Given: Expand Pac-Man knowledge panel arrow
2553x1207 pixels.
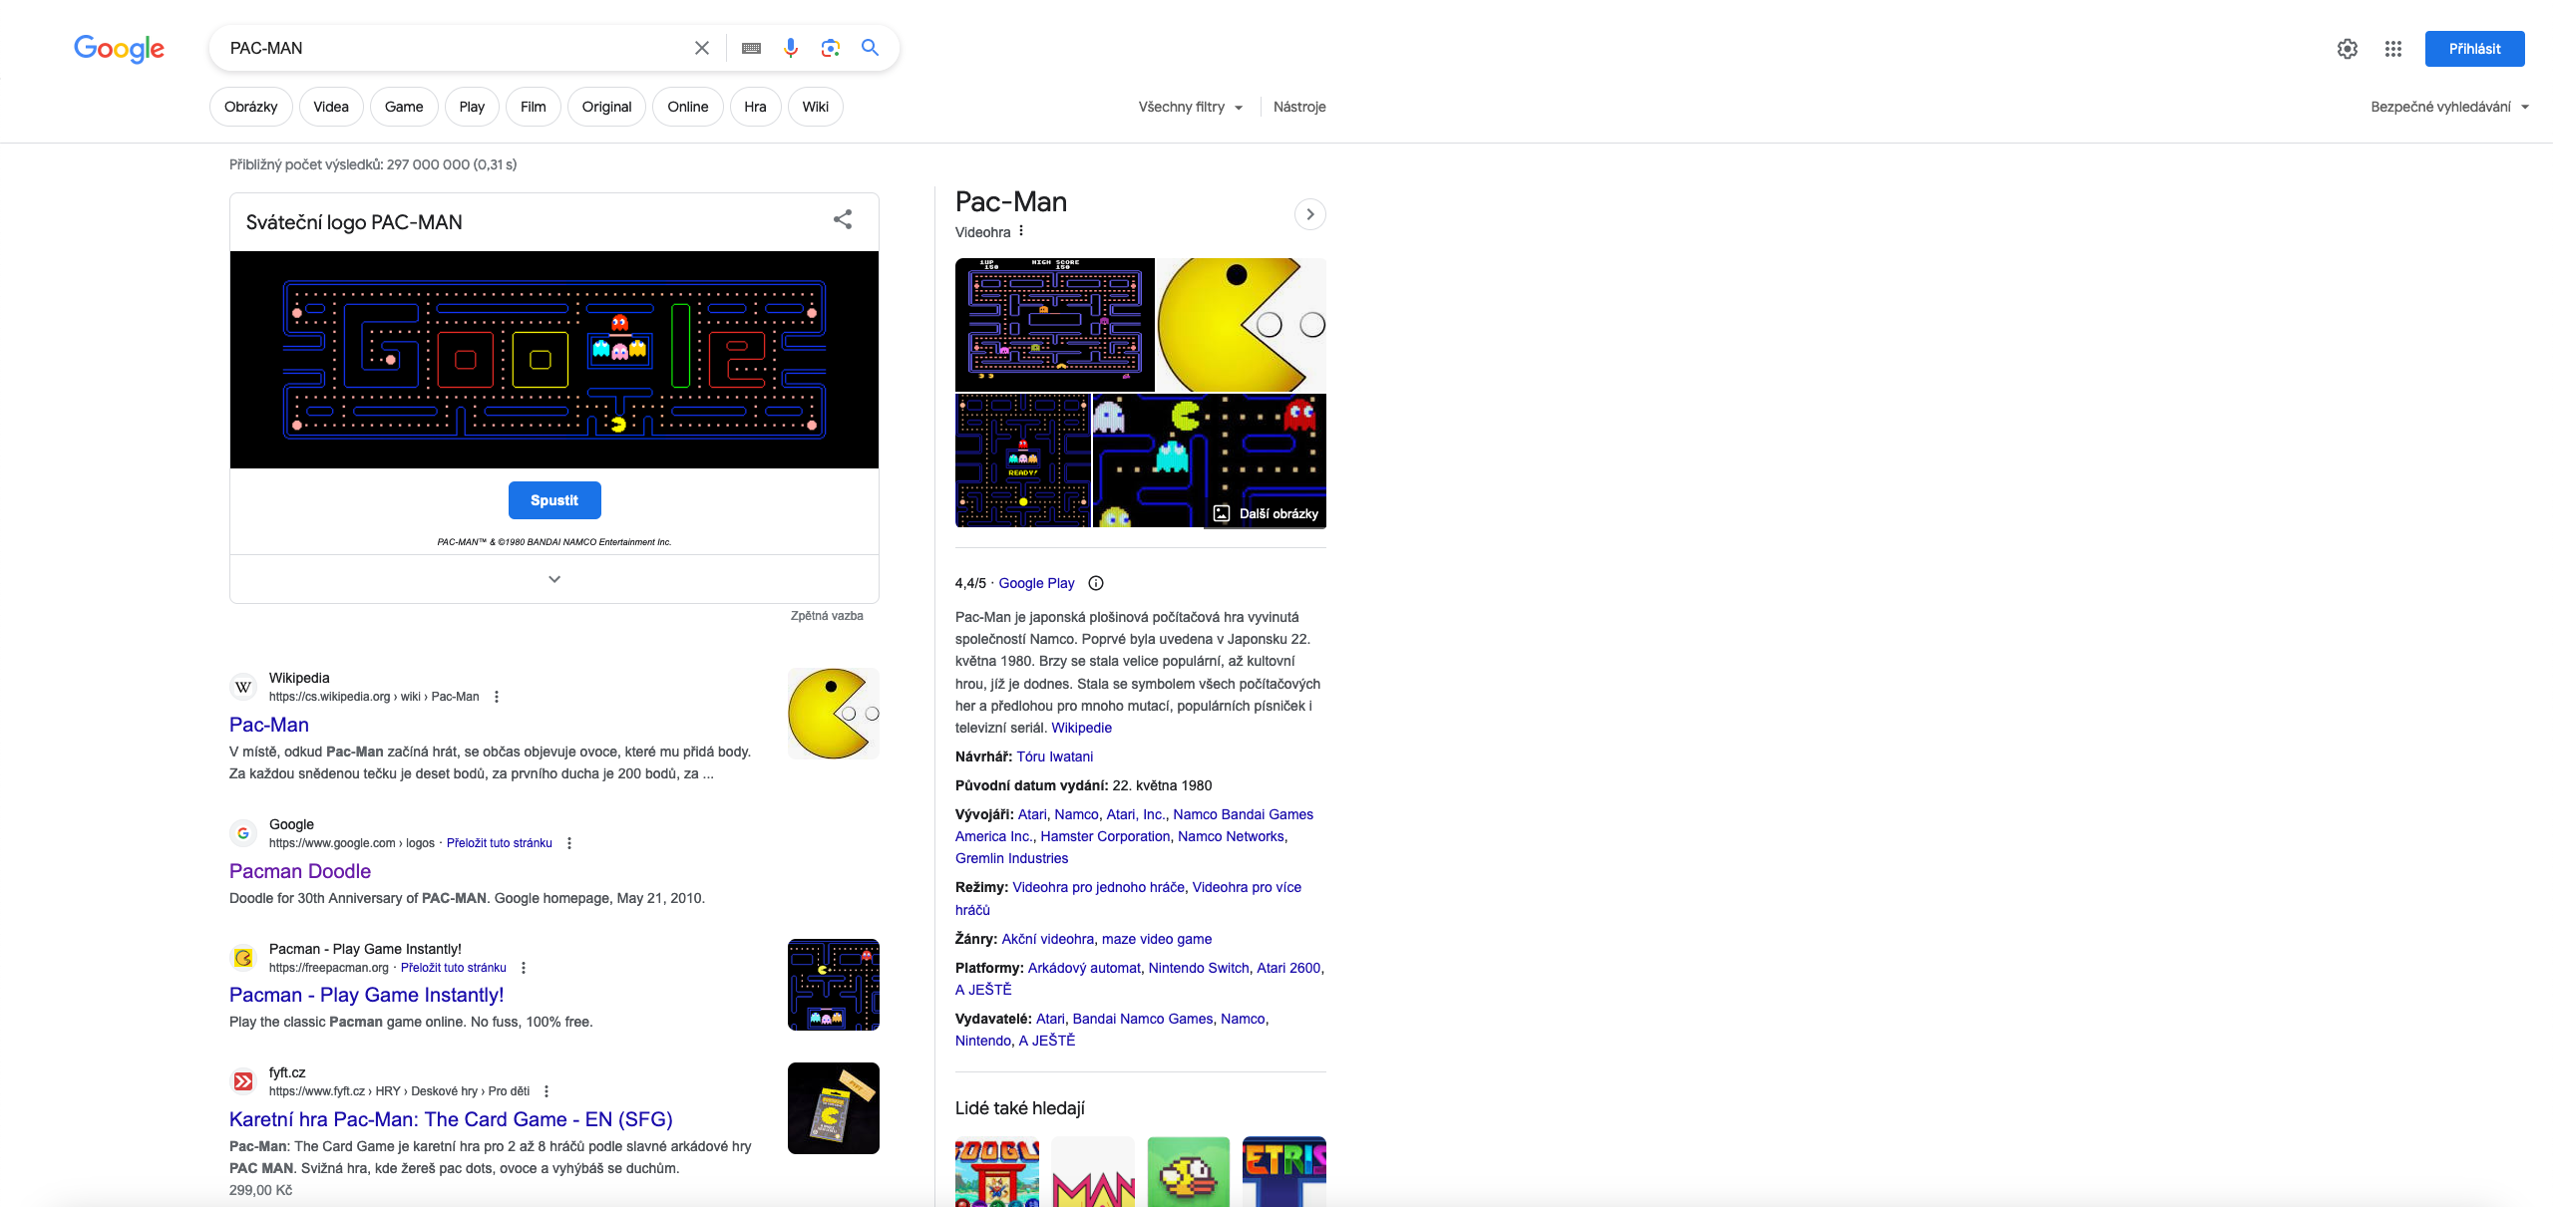Looking at the screenshot, I should coord(1309,214).
